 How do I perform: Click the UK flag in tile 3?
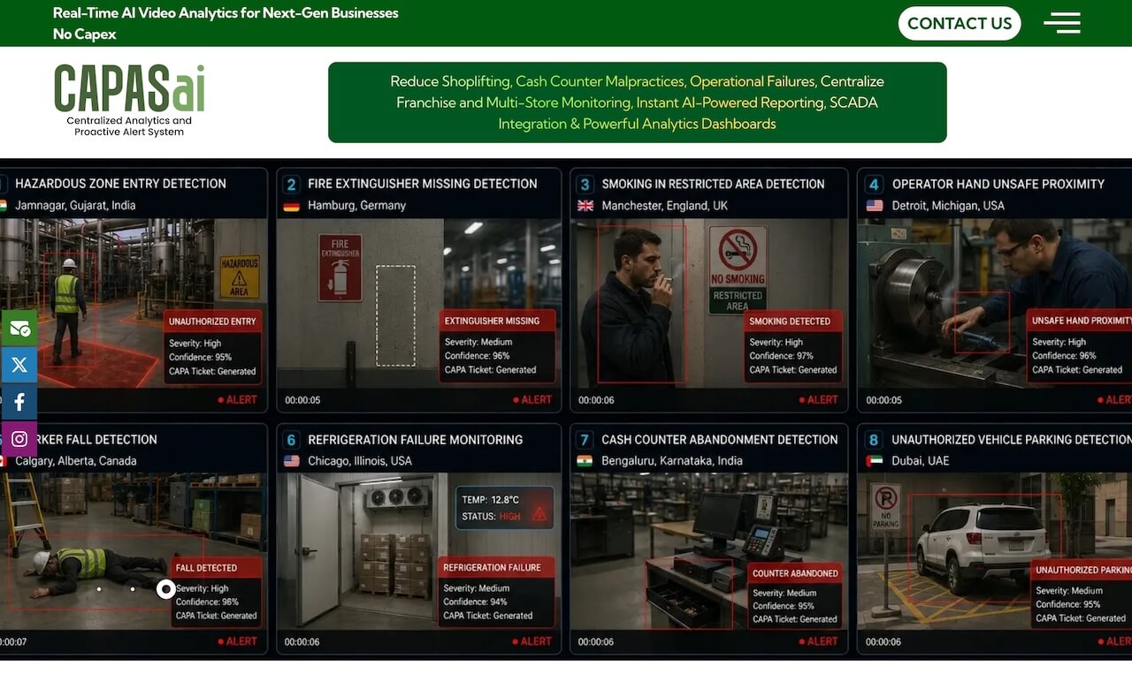[x=585, y=206]
